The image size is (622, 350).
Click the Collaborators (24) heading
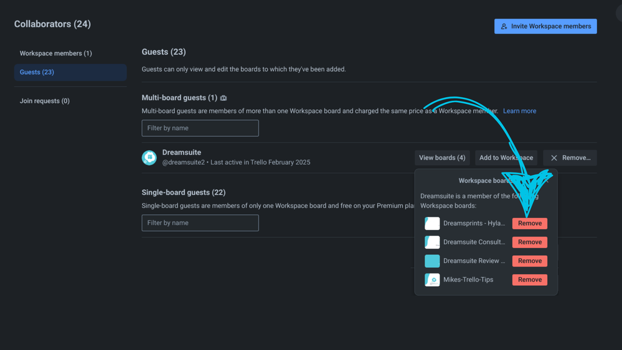(x=52, y=24)
